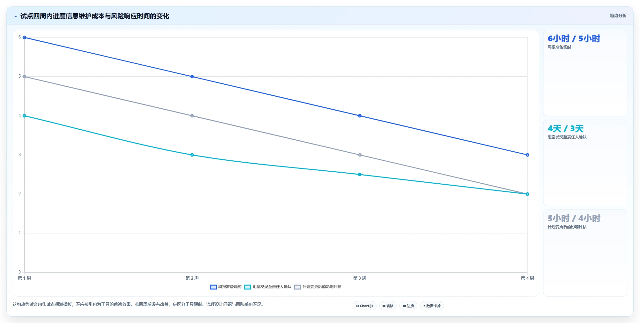Image resolution: width=640 pixels, height=323 pixels.
Task: Click the 周报准备耗时 caption in the first stat card
Action: tap(559, 47)
